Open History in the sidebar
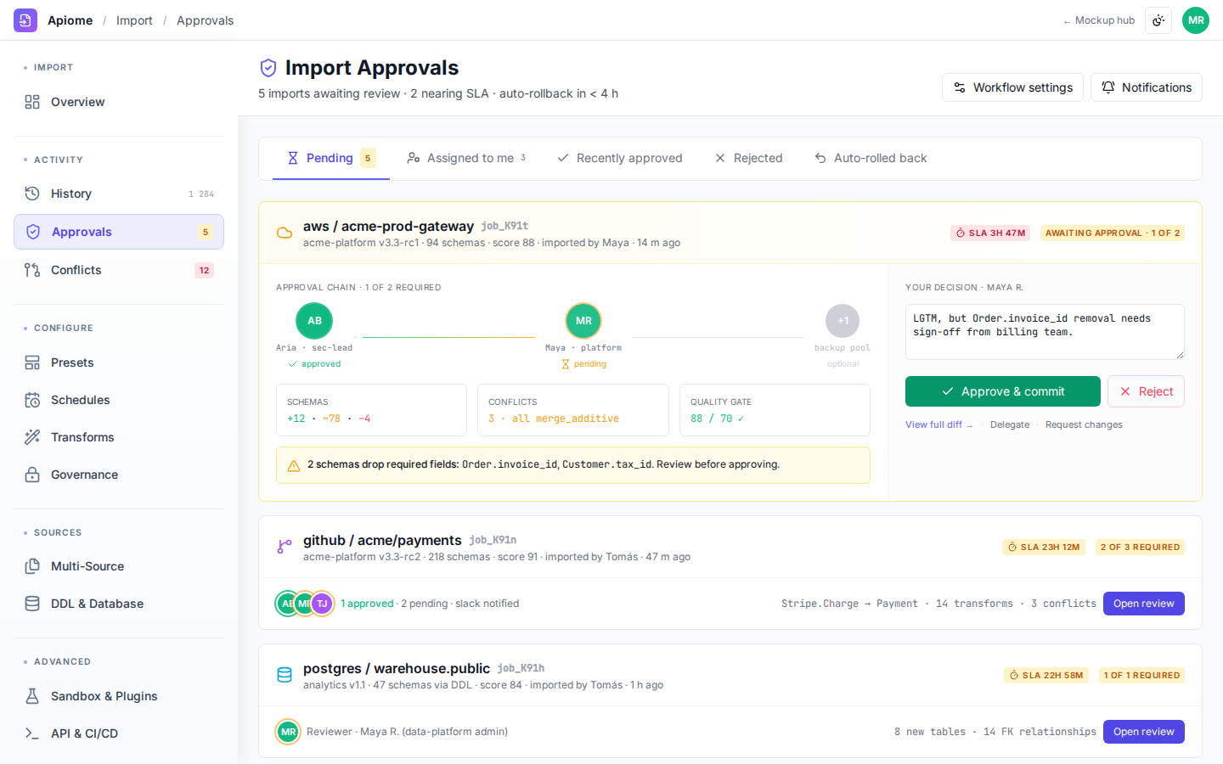 [119, 194]
